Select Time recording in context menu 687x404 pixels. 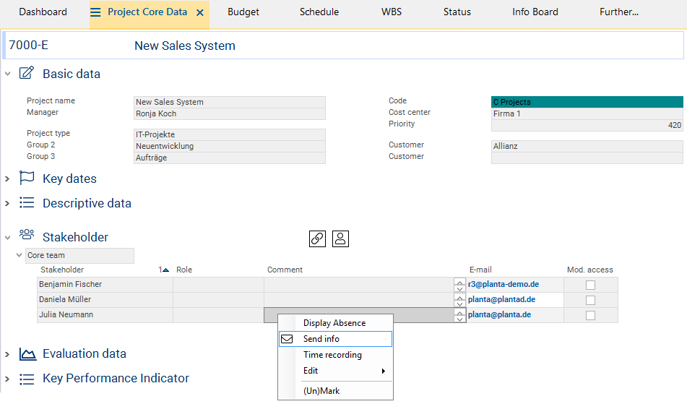point(336,355)
